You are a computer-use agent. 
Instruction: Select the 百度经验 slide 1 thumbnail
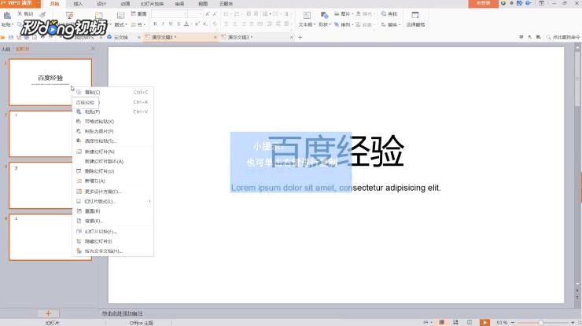click(50, 82)
